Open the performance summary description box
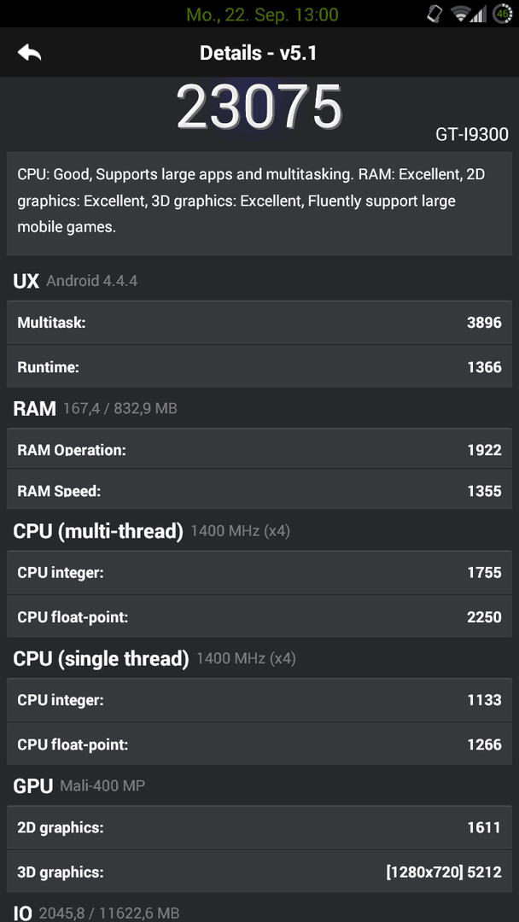 259,203
